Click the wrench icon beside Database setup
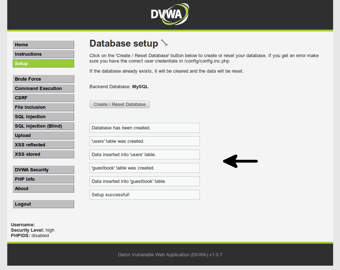Image resolution: width=340 pixels, height=270 pixels. tap(164, 43)
